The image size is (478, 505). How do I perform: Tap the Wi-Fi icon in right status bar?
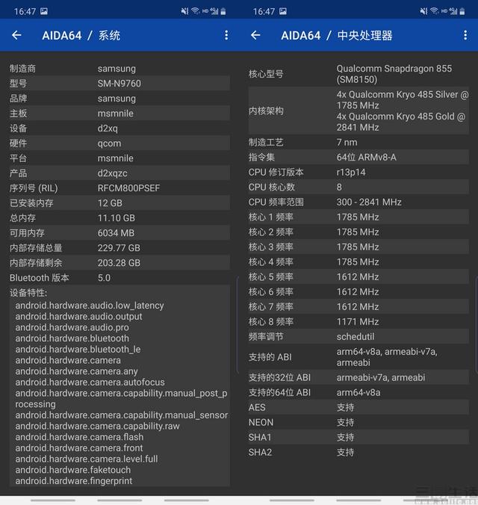(x=434, y=11)
